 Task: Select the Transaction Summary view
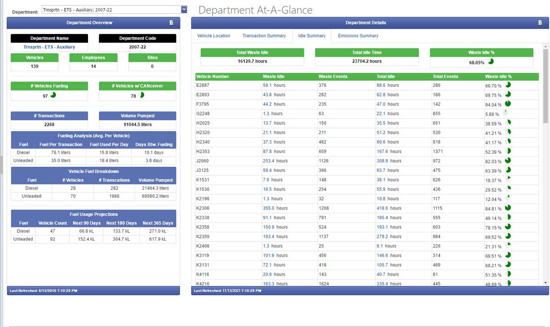[x=264, y=35]
